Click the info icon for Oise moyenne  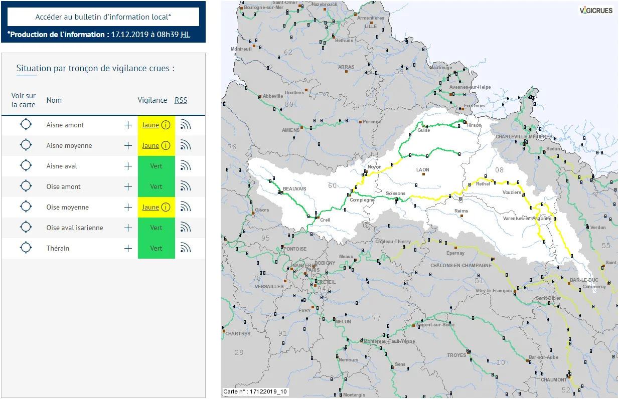166,207
